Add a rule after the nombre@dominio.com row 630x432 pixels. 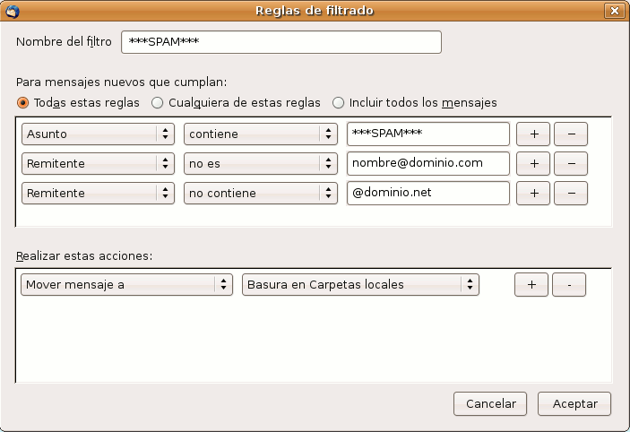(x=533, y=164)
